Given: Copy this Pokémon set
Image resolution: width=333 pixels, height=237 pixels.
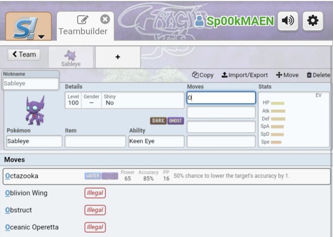Looking at the screenshot, I should [x=203, y=75].
